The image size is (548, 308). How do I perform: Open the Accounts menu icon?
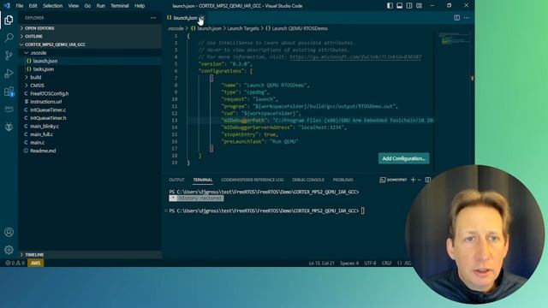point(9,232)
